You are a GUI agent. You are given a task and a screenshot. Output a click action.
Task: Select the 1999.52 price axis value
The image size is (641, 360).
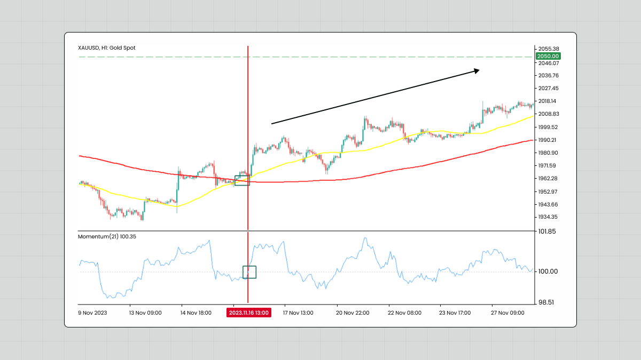(x=548, y=127)
